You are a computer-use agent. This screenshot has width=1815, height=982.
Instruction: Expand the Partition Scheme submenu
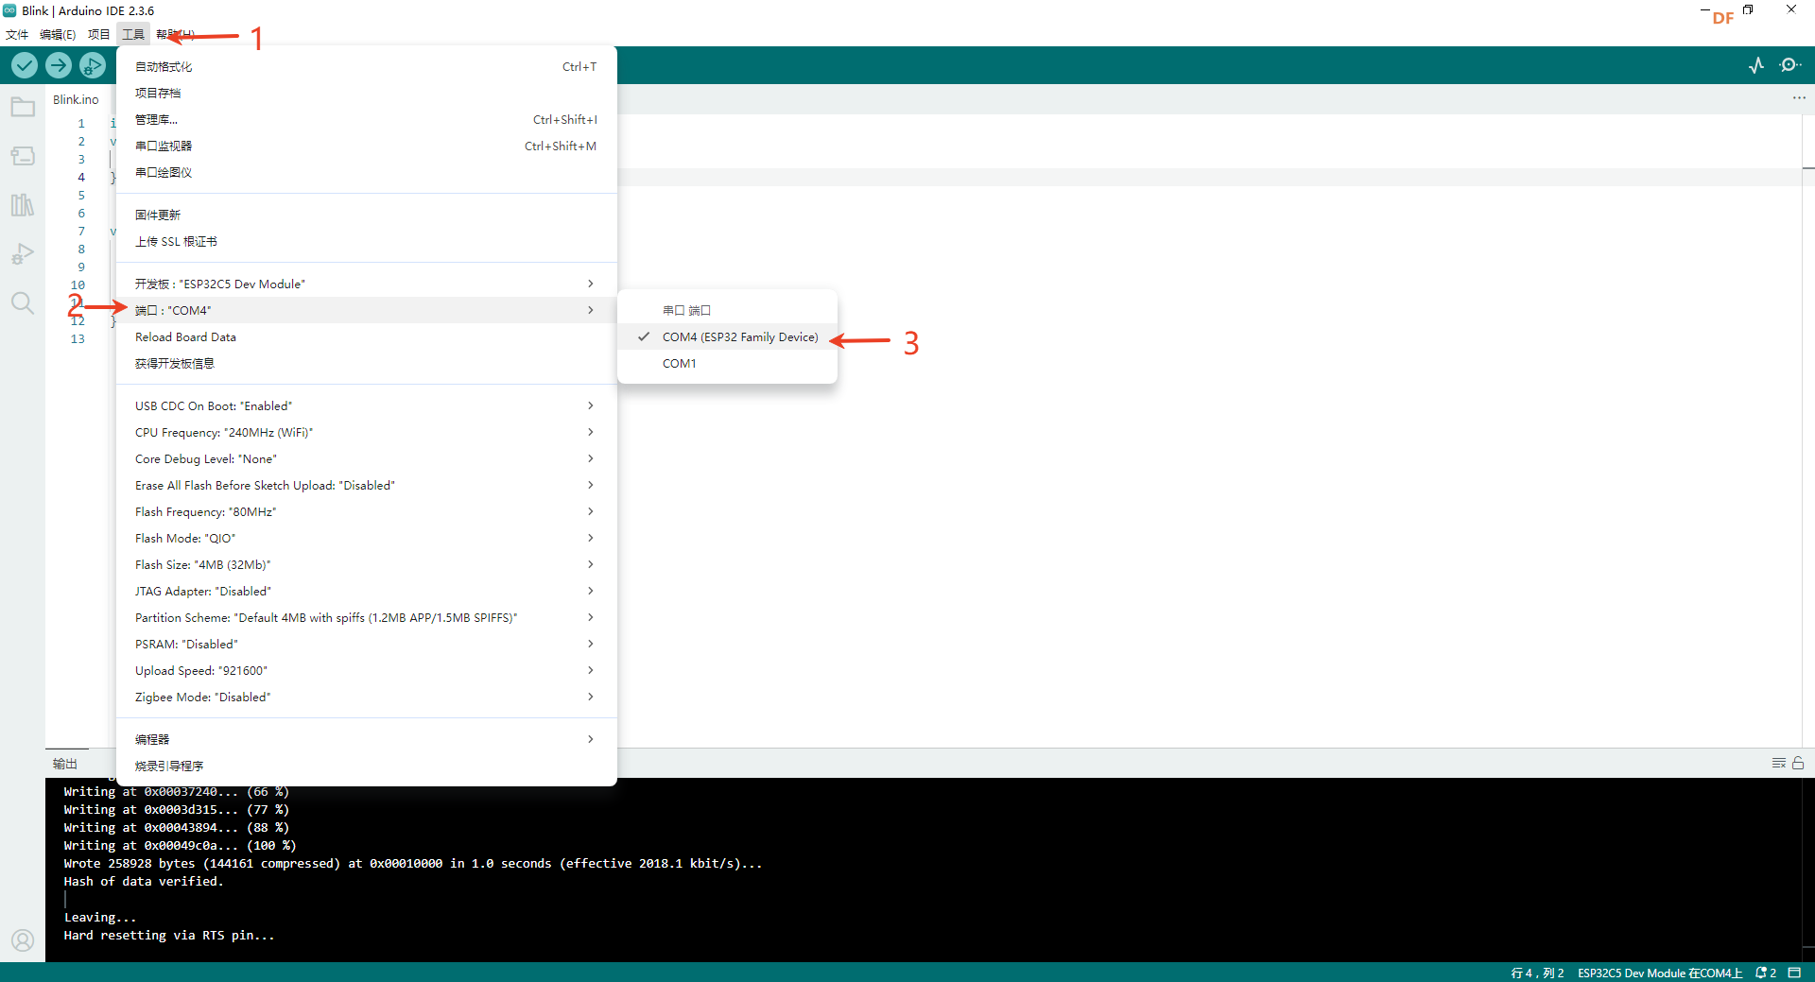point(365,618)
